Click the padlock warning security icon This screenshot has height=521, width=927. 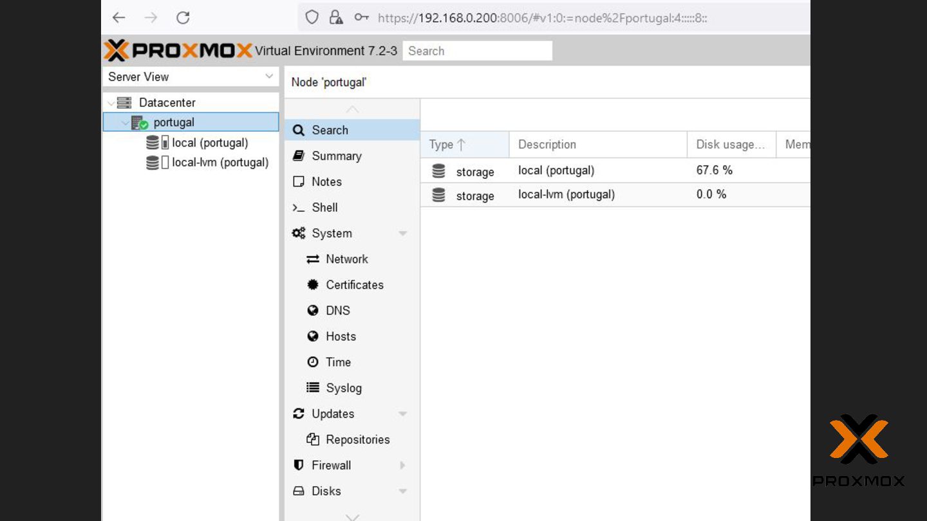click(336, 17)
